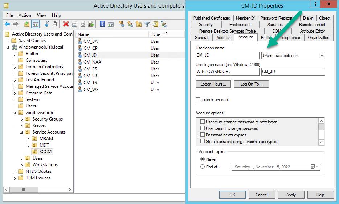Click Add to group toolbar icon

[x=164, y=24]
